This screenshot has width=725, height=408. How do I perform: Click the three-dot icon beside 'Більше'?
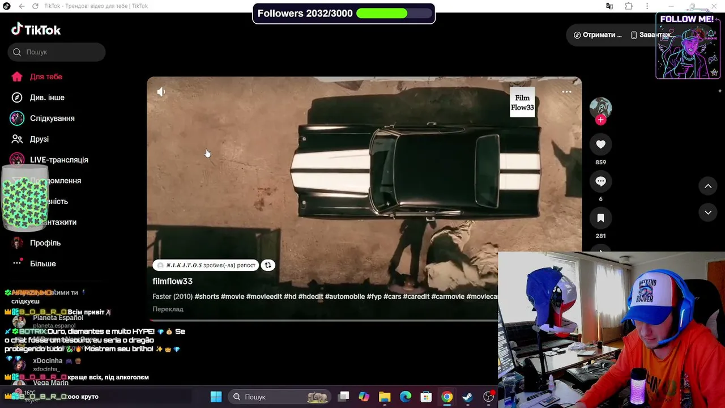tap(17, 263)
